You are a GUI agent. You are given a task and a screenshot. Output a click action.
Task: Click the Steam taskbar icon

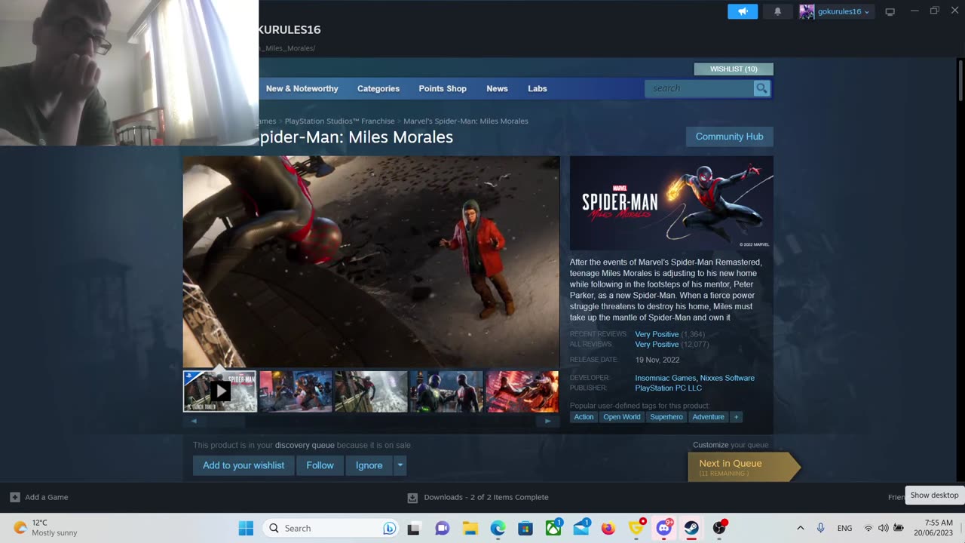point(691,528)
